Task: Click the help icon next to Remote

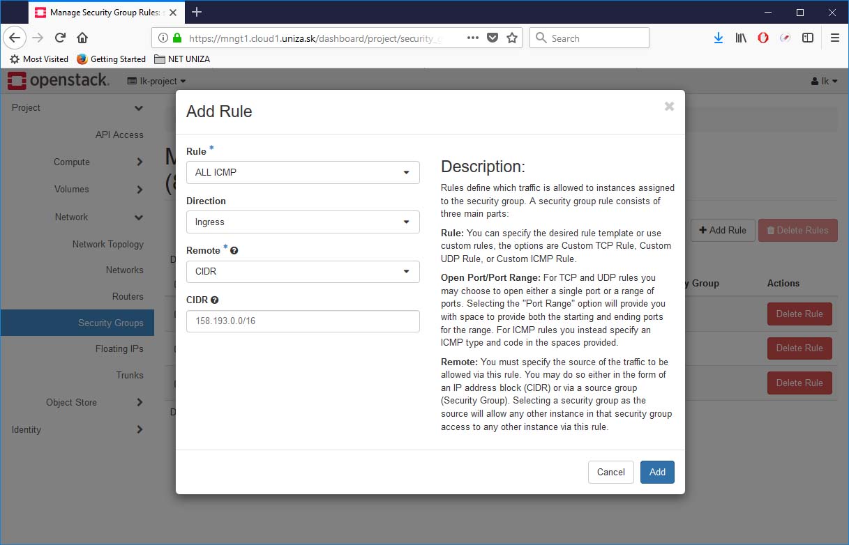Action: click(234, 250)
